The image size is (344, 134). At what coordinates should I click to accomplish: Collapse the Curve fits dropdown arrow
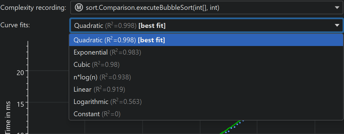click(337, 26)
